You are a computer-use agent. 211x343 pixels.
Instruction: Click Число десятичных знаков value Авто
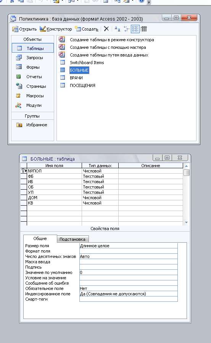coord(128,256)
